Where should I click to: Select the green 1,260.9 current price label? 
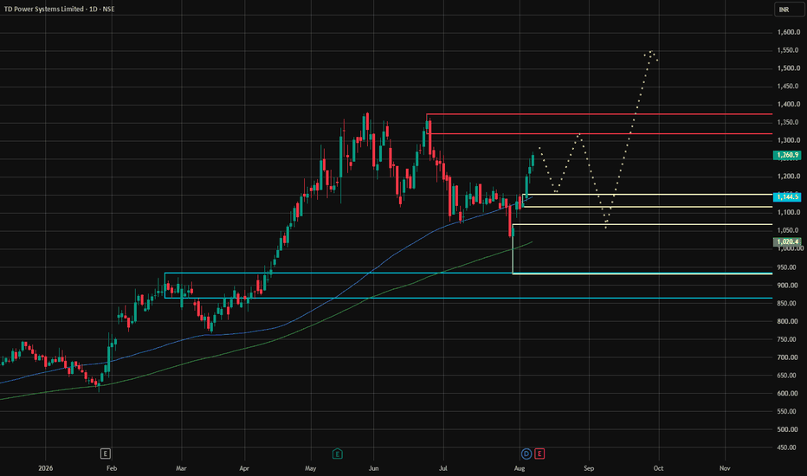point(787,155)
